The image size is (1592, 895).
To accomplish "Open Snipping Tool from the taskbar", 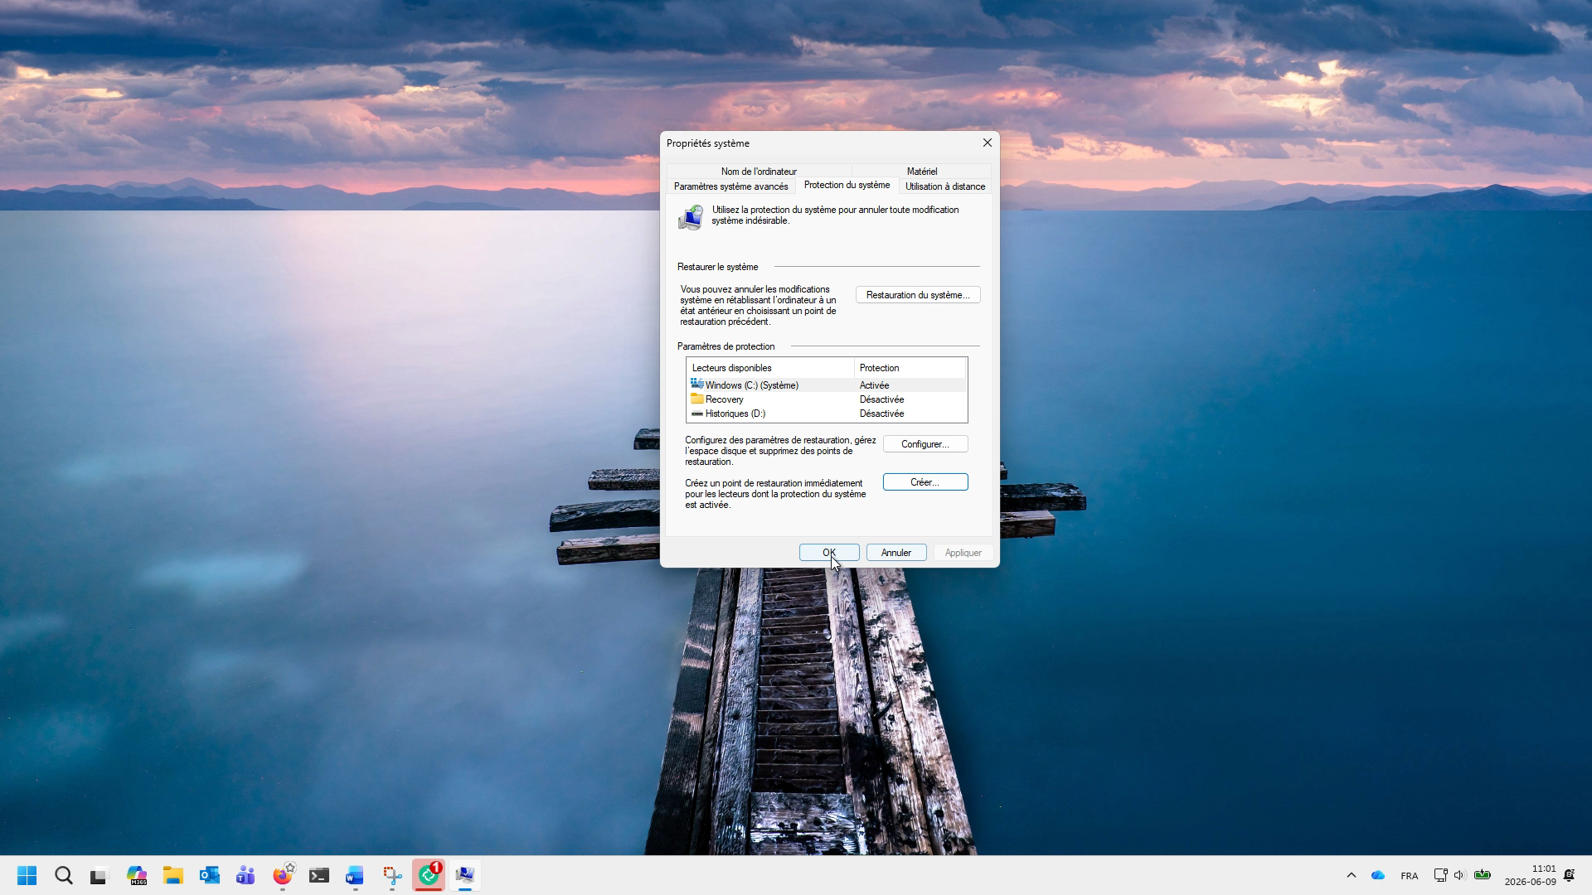I will 392,875.
